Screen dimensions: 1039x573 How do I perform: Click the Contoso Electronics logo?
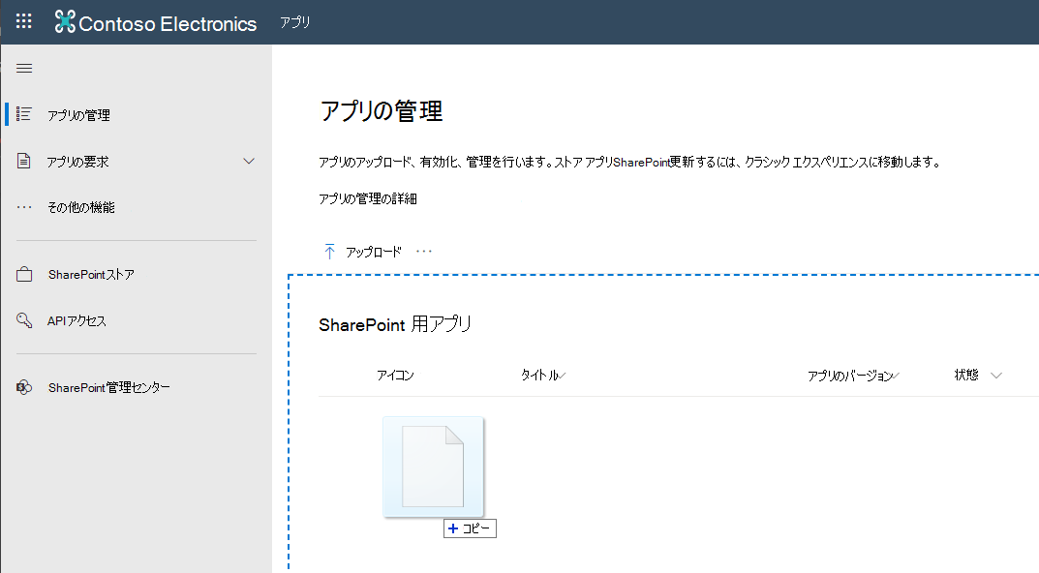coord(65,20)
